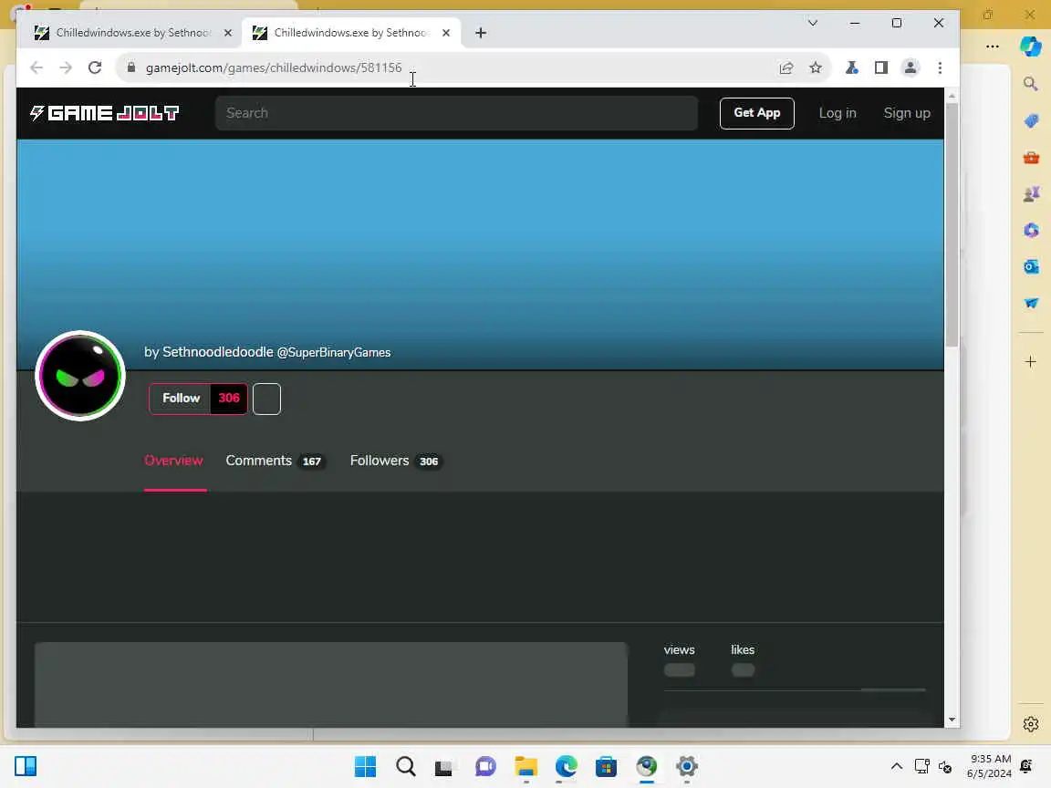
Task: Open Settings gear on the taskbar
Action: pos(687,766)
